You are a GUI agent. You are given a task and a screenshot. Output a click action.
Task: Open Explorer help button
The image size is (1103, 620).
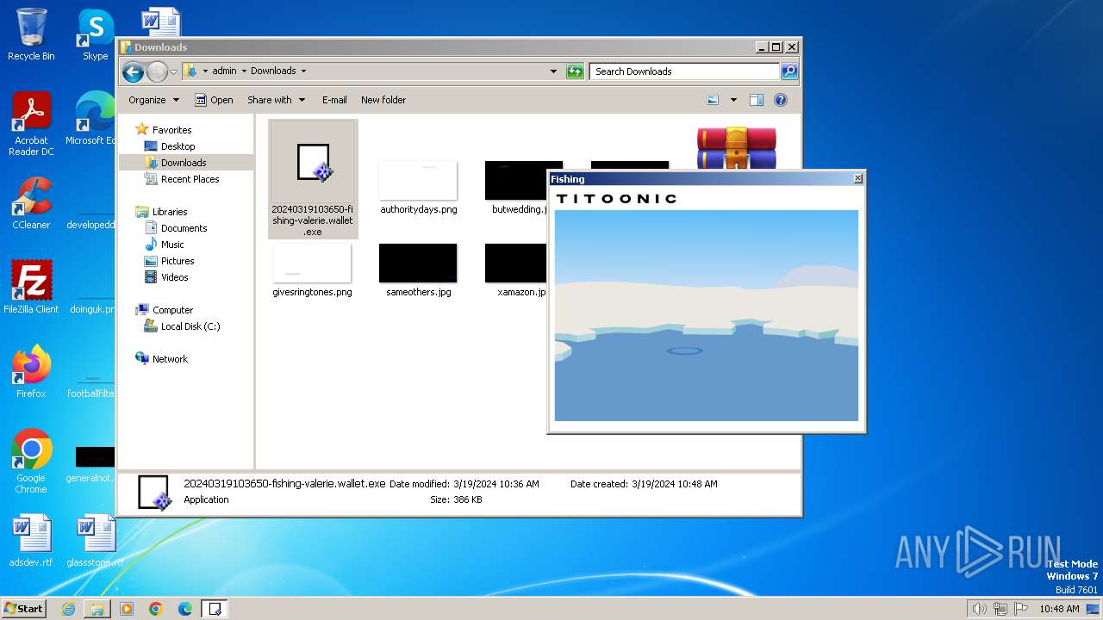781,100
